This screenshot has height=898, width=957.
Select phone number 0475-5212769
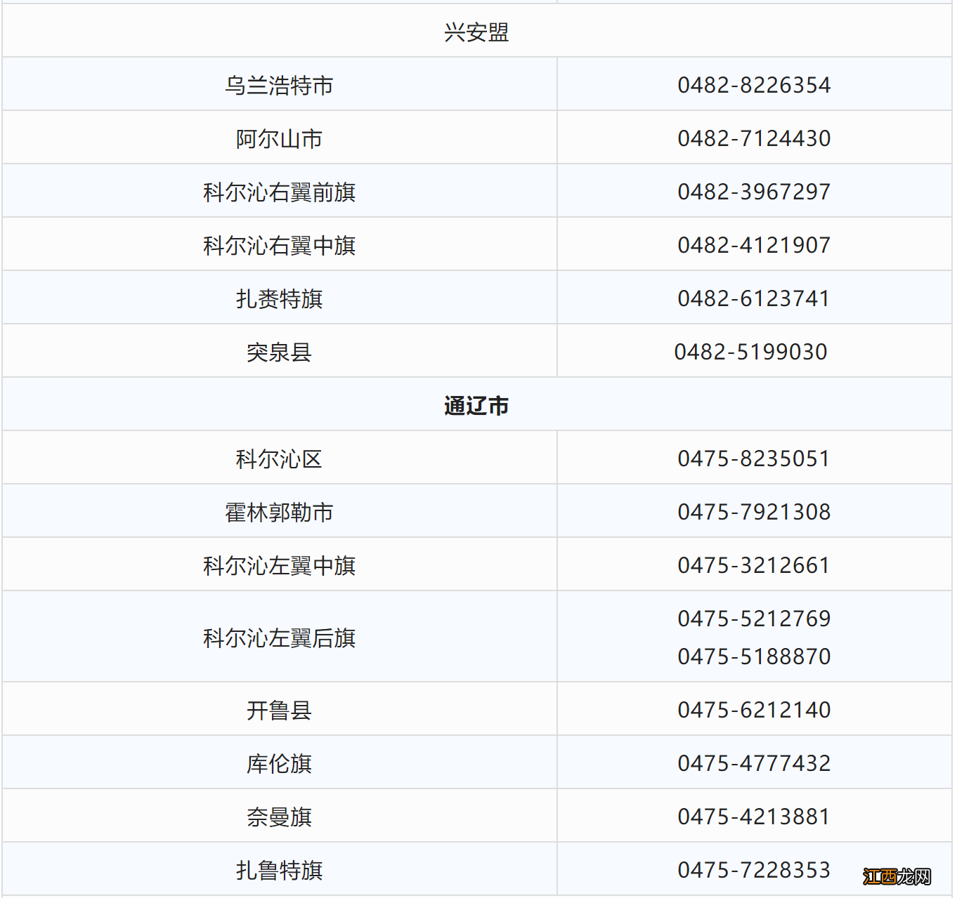click(754, 619)
